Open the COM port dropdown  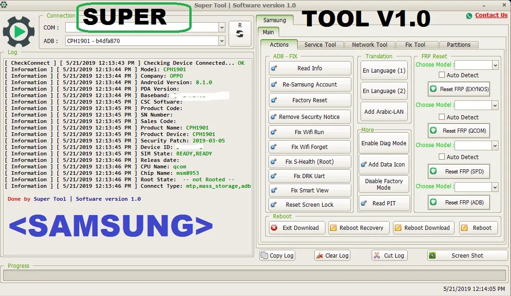(x=222, y=27)
